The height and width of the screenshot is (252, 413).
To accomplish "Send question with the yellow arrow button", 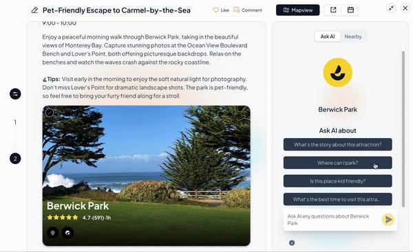I will tap(388, 220).
